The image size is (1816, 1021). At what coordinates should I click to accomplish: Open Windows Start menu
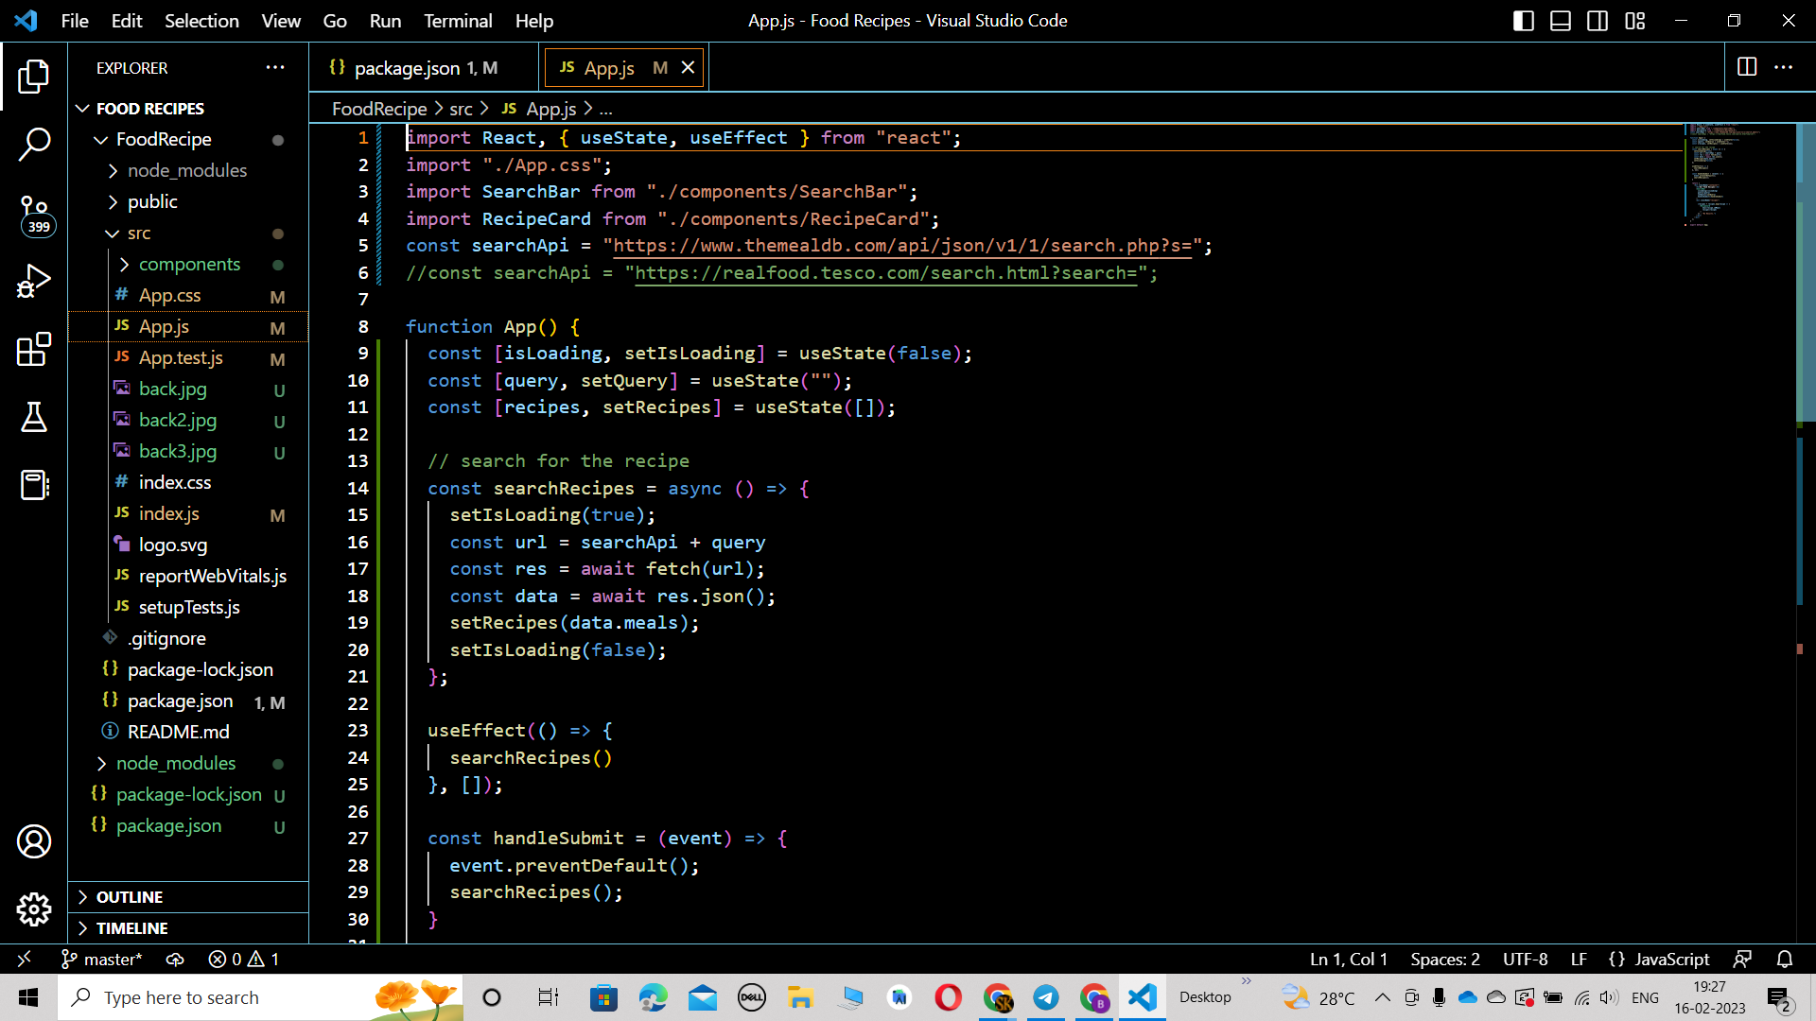[28, 997]
